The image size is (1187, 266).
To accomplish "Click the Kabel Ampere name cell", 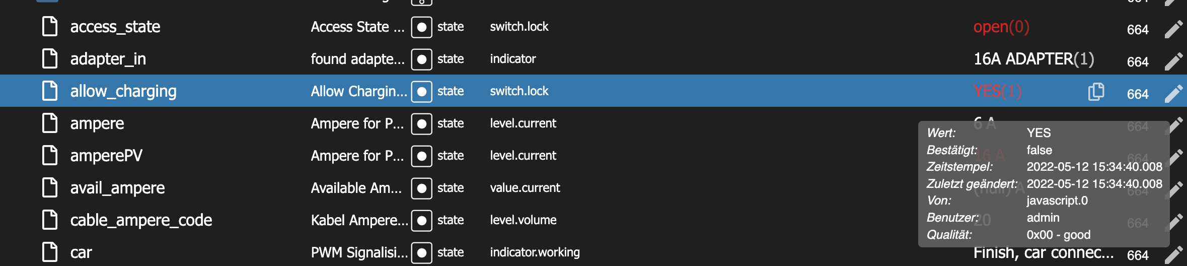I will point(359,220).
